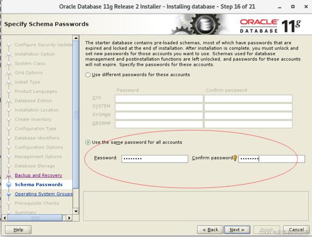The width and height of the screenshot is (312, 237).
Task: Click the Backup and Recovery step marker icon
Action: (9, 175)
